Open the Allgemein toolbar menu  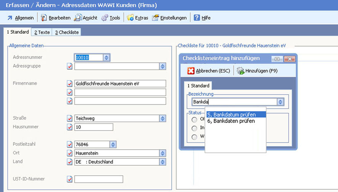tap(21, 18)
